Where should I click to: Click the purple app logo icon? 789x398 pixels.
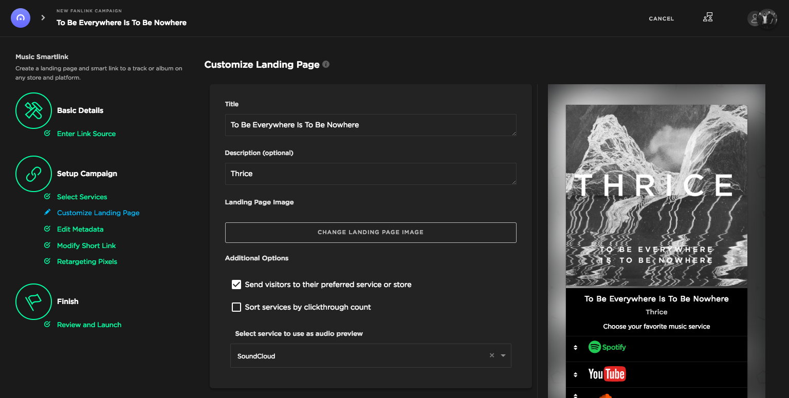pos(21,18)
